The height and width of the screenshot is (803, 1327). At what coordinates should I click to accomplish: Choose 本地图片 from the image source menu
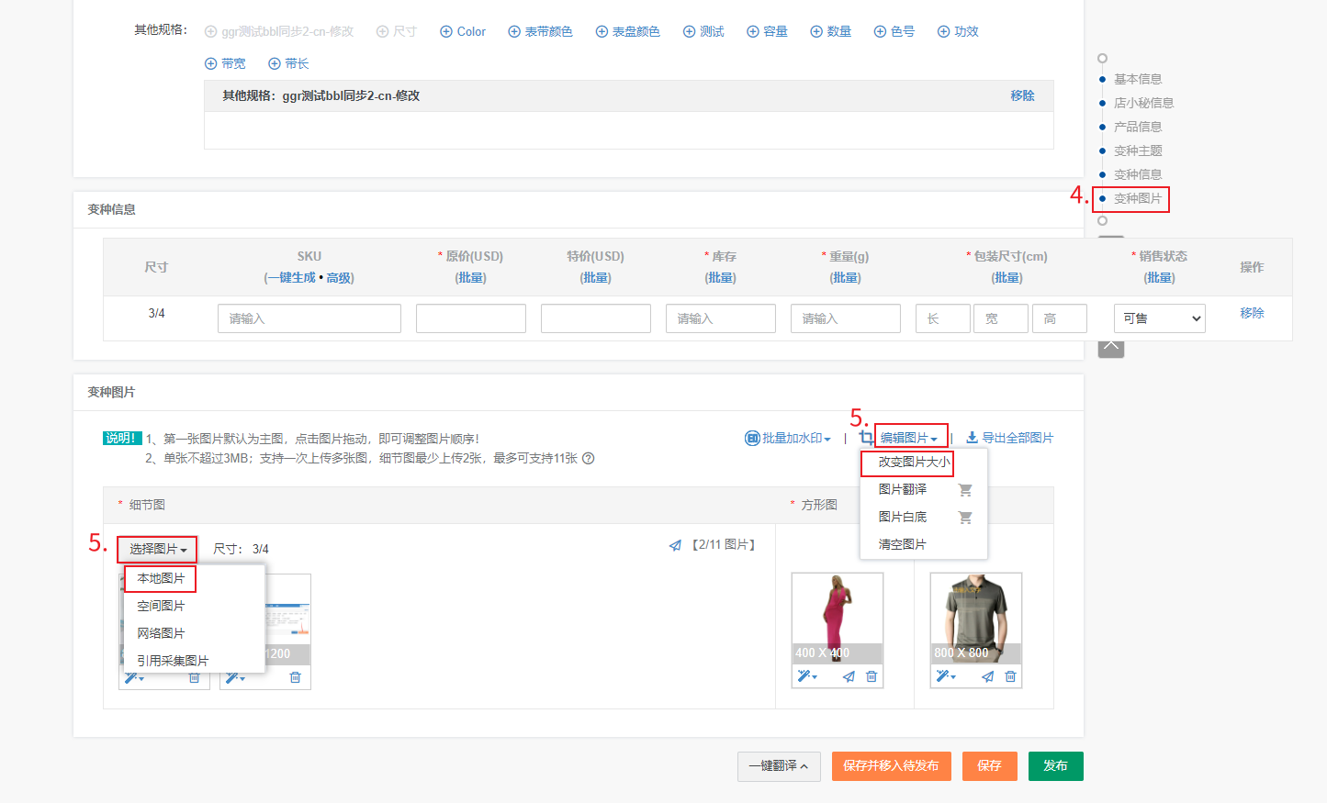(x=161, y=578)
